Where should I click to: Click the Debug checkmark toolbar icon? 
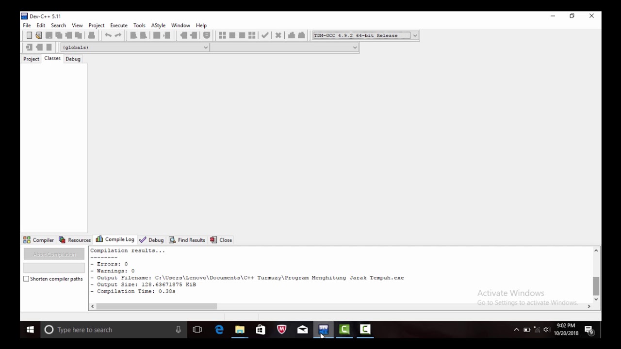[265, 35]
